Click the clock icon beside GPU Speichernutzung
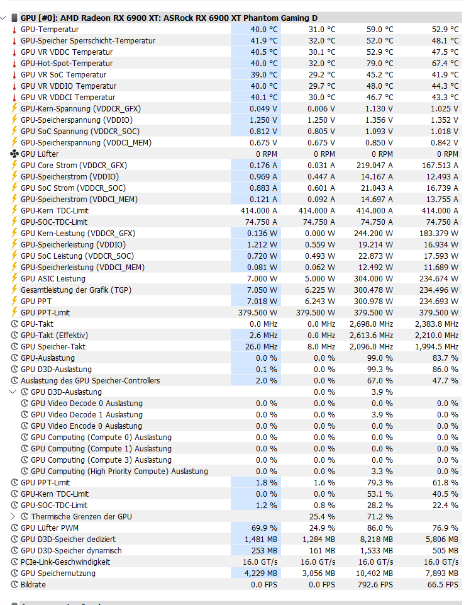476x605 pixels. pyautogui.click(x=14, y=573)
